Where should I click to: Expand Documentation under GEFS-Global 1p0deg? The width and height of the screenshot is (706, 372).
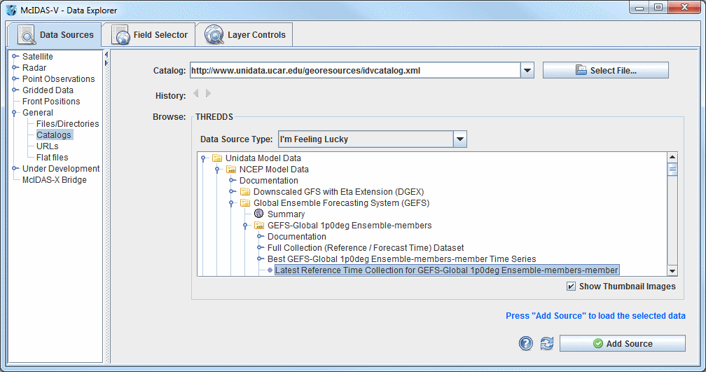tap(261, 237)
